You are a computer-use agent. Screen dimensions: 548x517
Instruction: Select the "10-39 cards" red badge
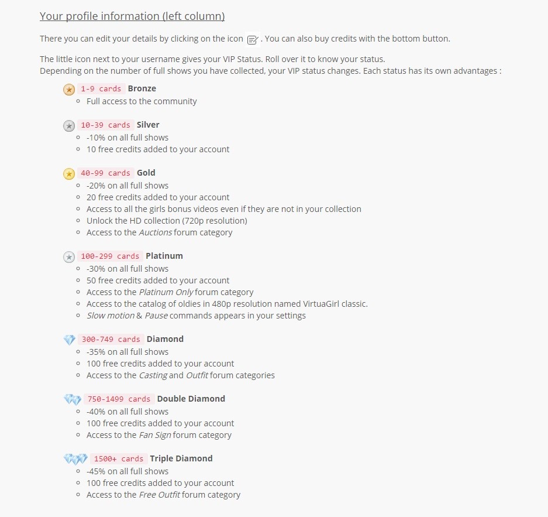105,125
